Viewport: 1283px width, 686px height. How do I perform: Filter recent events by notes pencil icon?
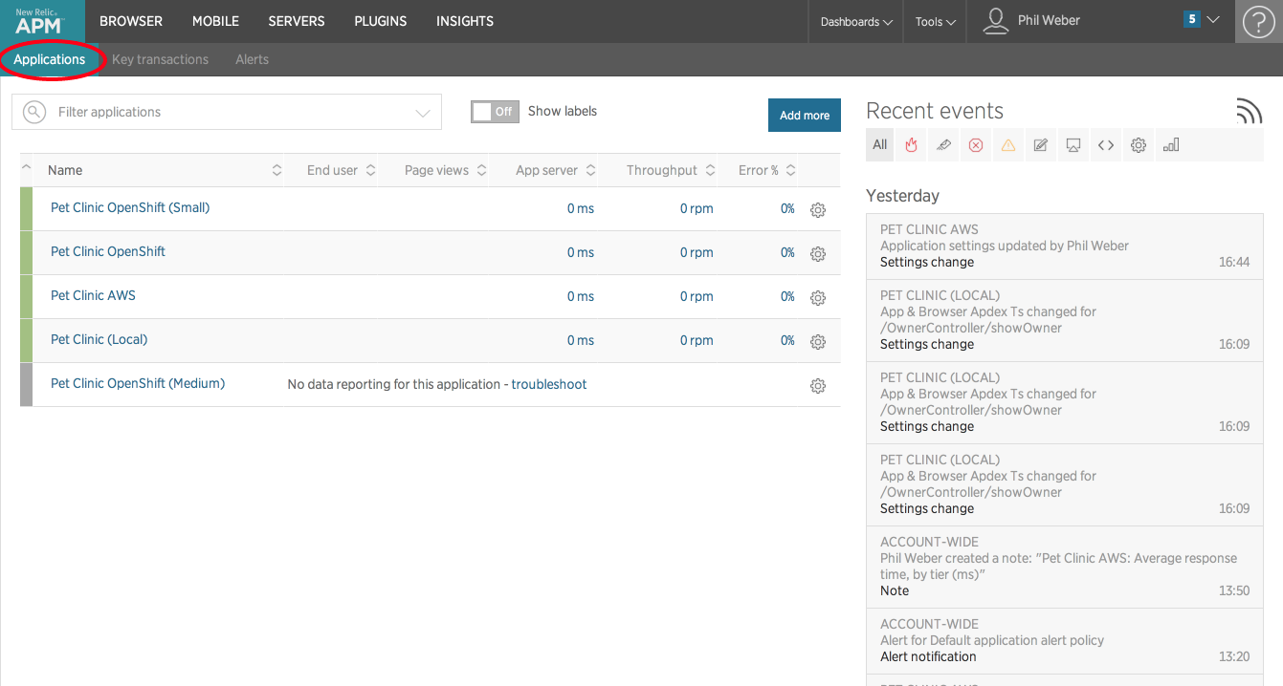click(x=1041, y=145)
